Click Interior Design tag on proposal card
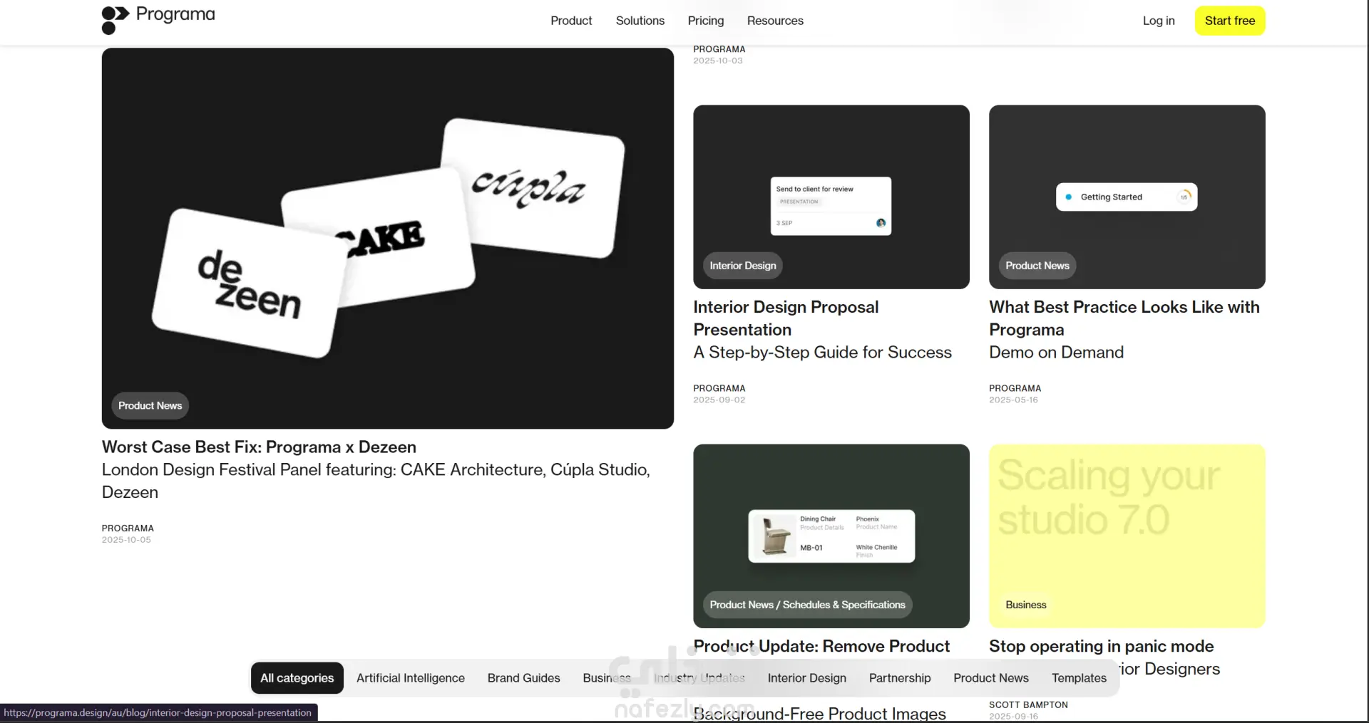Screen dimensions: 1369x723 tap(743, 266)
